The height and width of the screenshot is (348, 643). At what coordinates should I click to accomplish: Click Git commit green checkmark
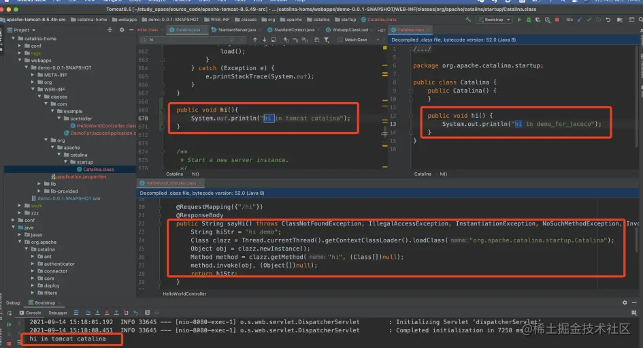(x=589, y=19)
